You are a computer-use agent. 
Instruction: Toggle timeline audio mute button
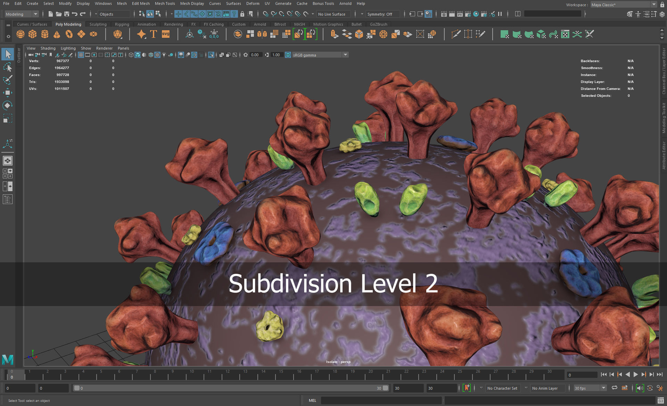coord(640,388)
